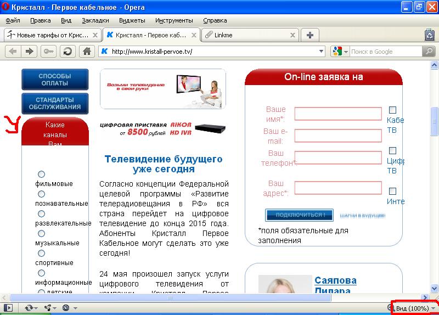This screenshot has width=439, height=315.
Task: Click the Opera Turbo status icon
Action: tap(66, 308)
